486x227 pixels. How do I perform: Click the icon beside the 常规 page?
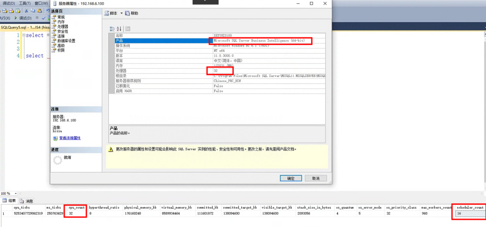(x=54, y=17)
